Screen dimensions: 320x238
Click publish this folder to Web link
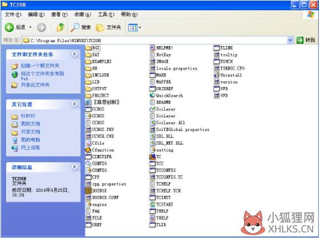coord(42,76)
